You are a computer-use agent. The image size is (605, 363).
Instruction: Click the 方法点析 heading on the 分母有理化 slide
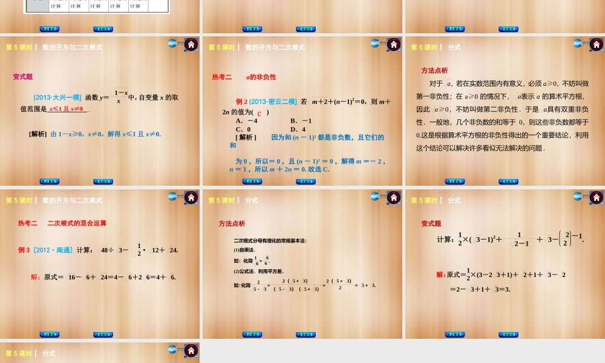click(x=232, y=224)
